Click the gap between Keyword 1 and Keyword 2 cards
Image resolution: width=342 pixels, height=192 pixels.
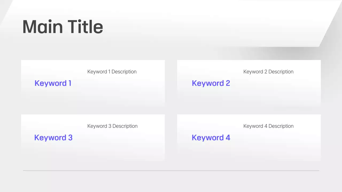[x=171, y=83]
